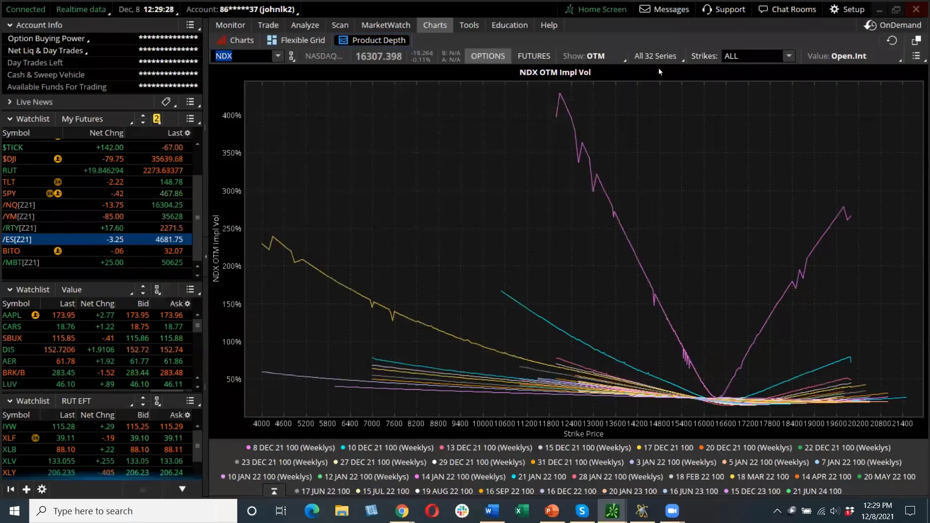Open the Setup menu

(x=847, y=9)
